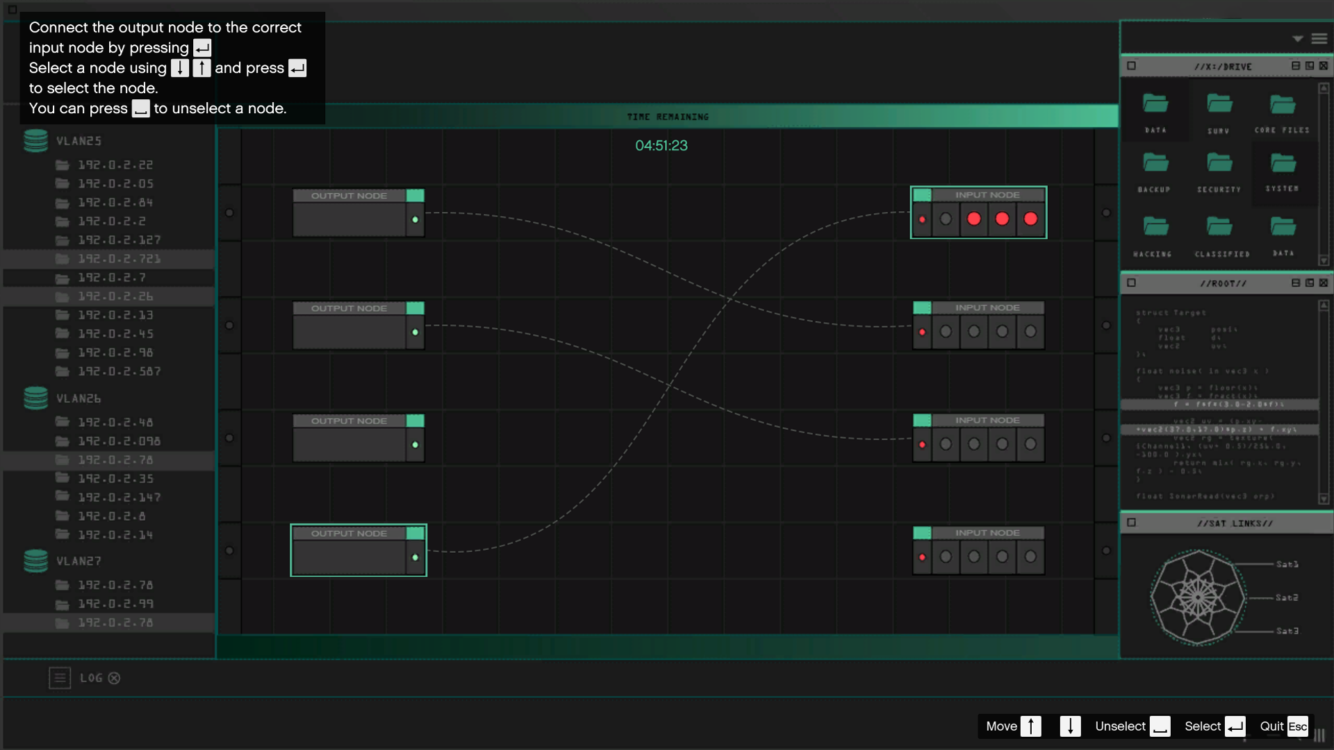Click the square icon on //SAT LINKS// title bar
1334x750 pixels.
pos(1132,523)
